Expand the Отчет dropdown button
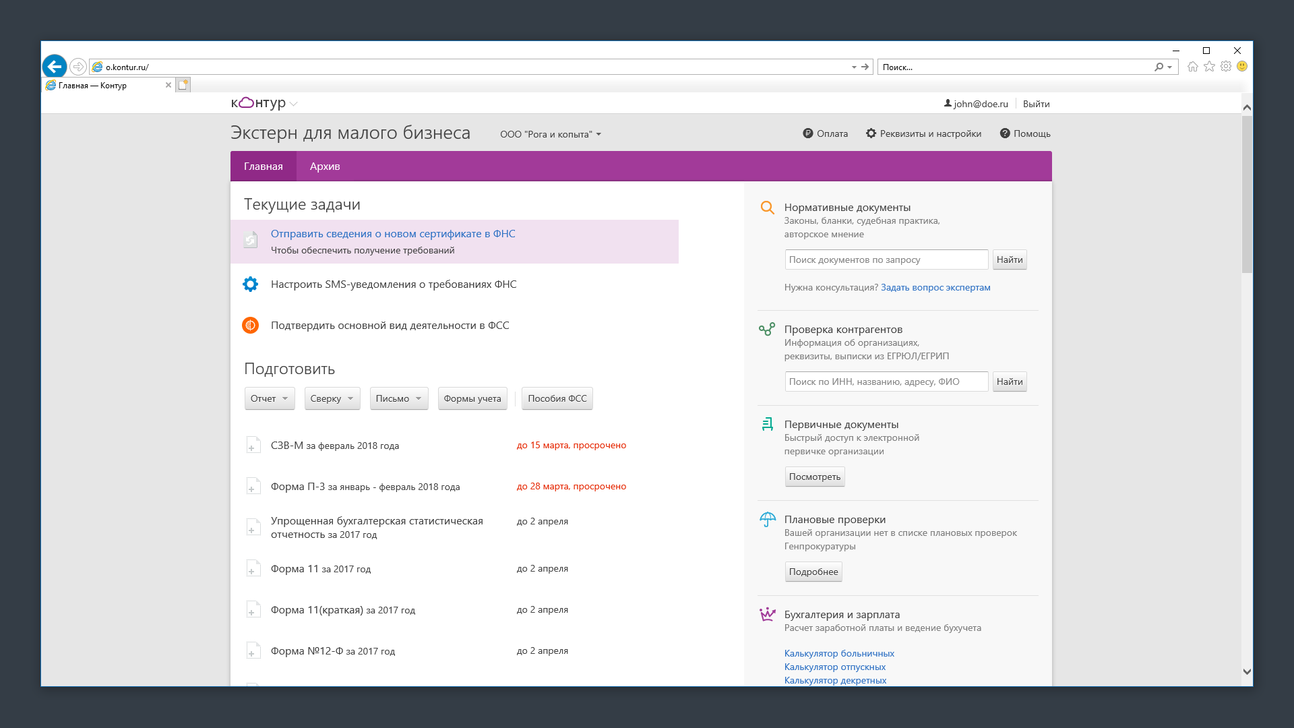This screenshot has width=1294, height=728. pyautogui.click(x=269, y=398)
